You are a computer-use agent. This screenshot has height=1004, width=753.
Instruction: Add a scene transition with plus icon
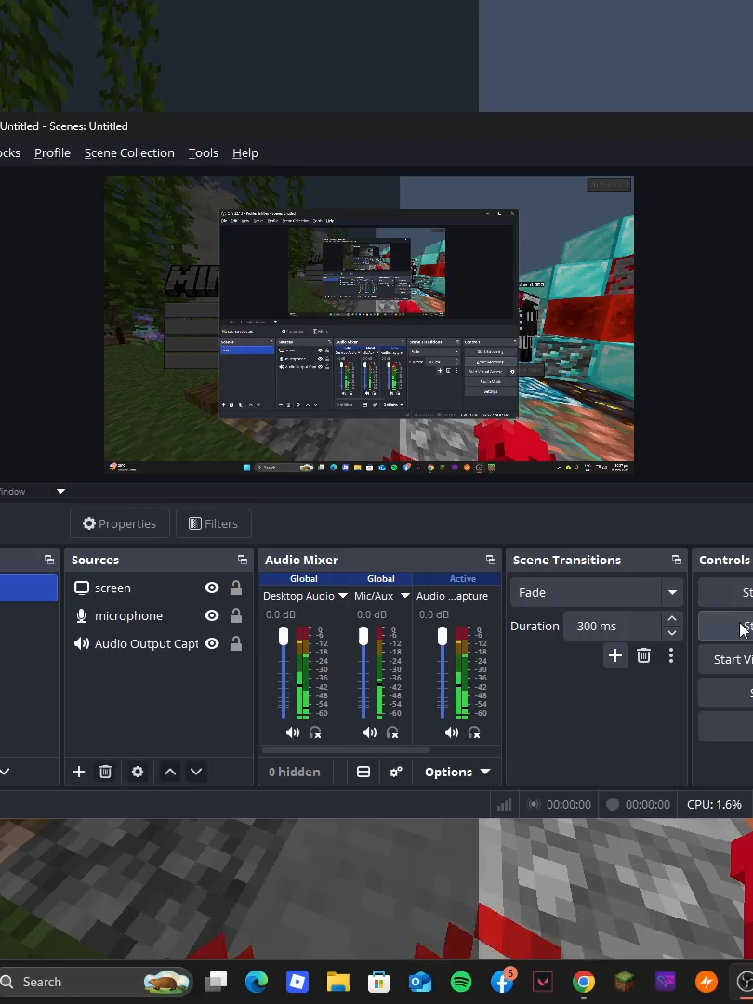click(614, 655)
